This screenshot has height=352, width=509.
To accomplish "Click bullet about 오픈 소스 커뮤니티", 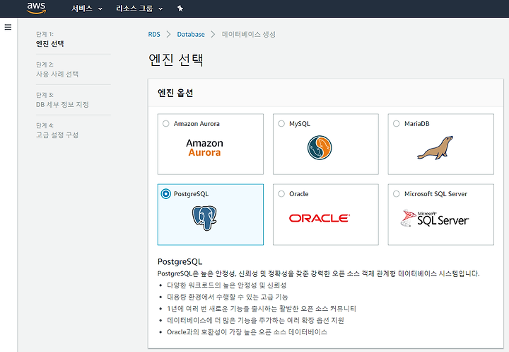I will [x=262, y=309].
